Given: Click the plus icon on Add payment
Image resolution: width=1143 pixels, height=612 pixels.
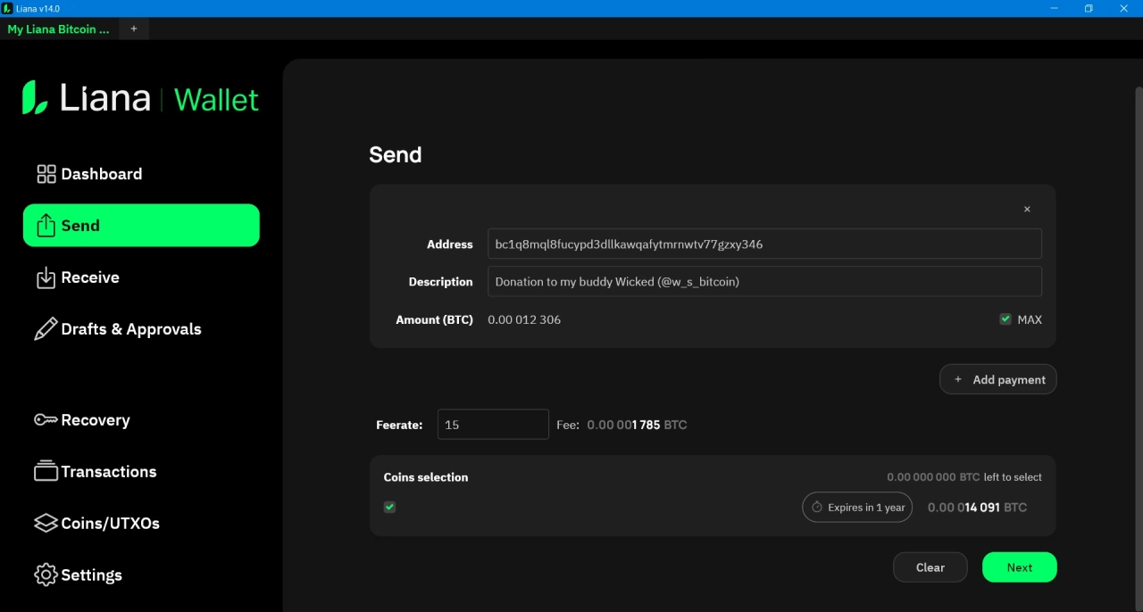Looking at the screenshot, I should click(958, 379).
